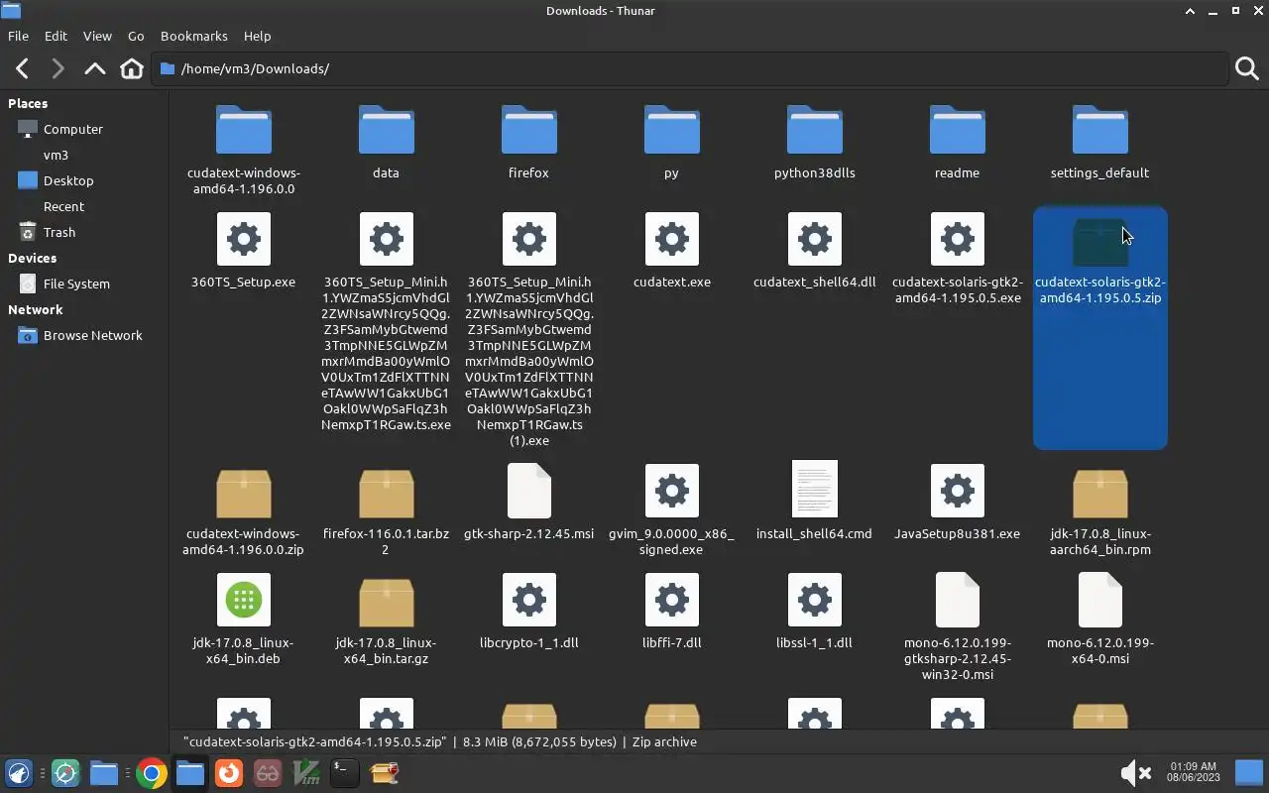The image size is (1269, 793).
Task: Click the muted volume tray icon
Action: (1134, 773)
